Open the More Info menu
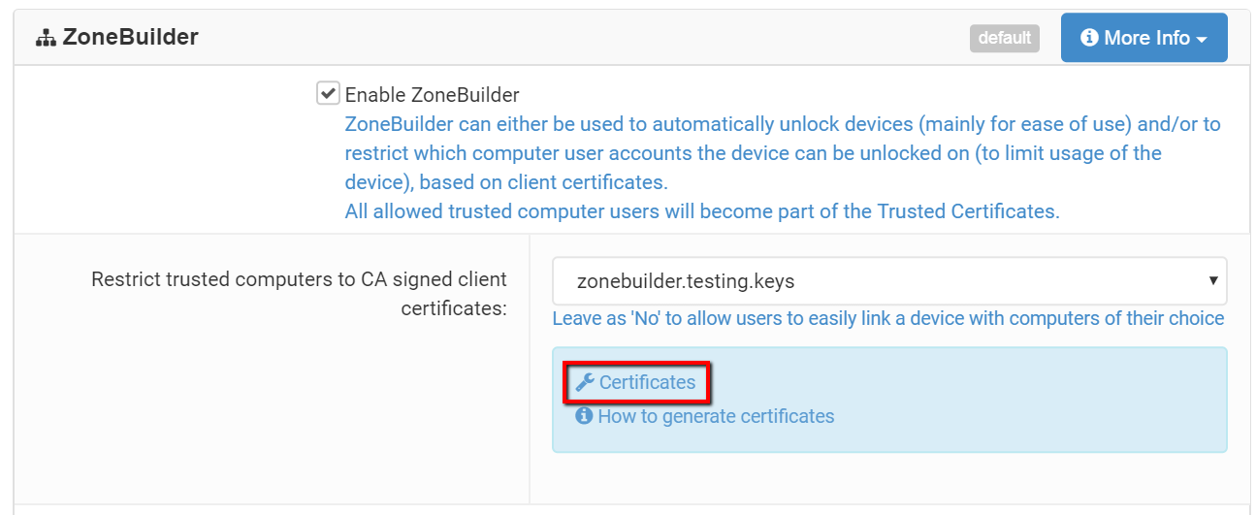This screenshot has width=1256, height=515. coord(1144,38)
